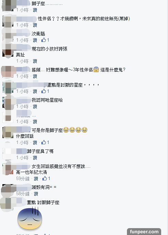This screenshot has height=235, width=168.
Task: Like the 頭殼有洞 comment
Action: (x=36, y=194)
